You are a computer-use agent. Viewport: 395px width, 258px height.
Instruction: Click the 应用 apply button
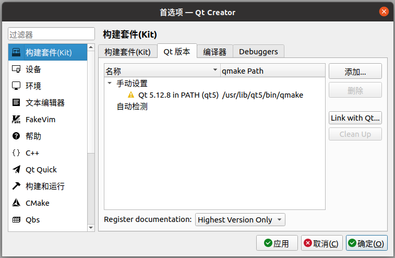(x=277, y=243)
